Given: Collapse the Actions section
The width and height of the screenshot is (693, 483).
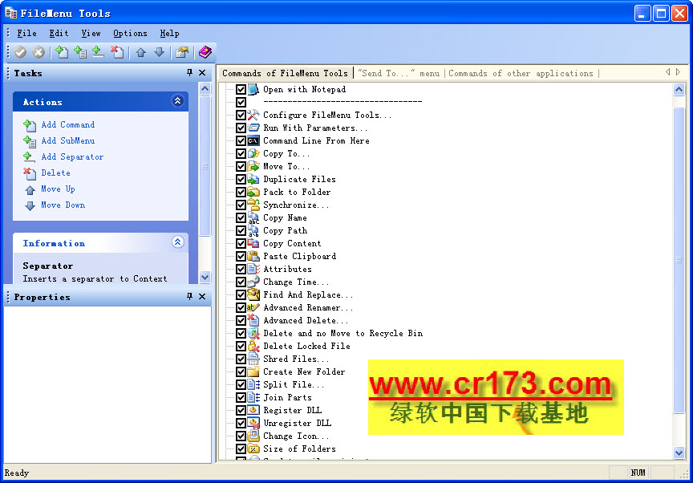Looking at the screenshot, I should coord(178,101).
